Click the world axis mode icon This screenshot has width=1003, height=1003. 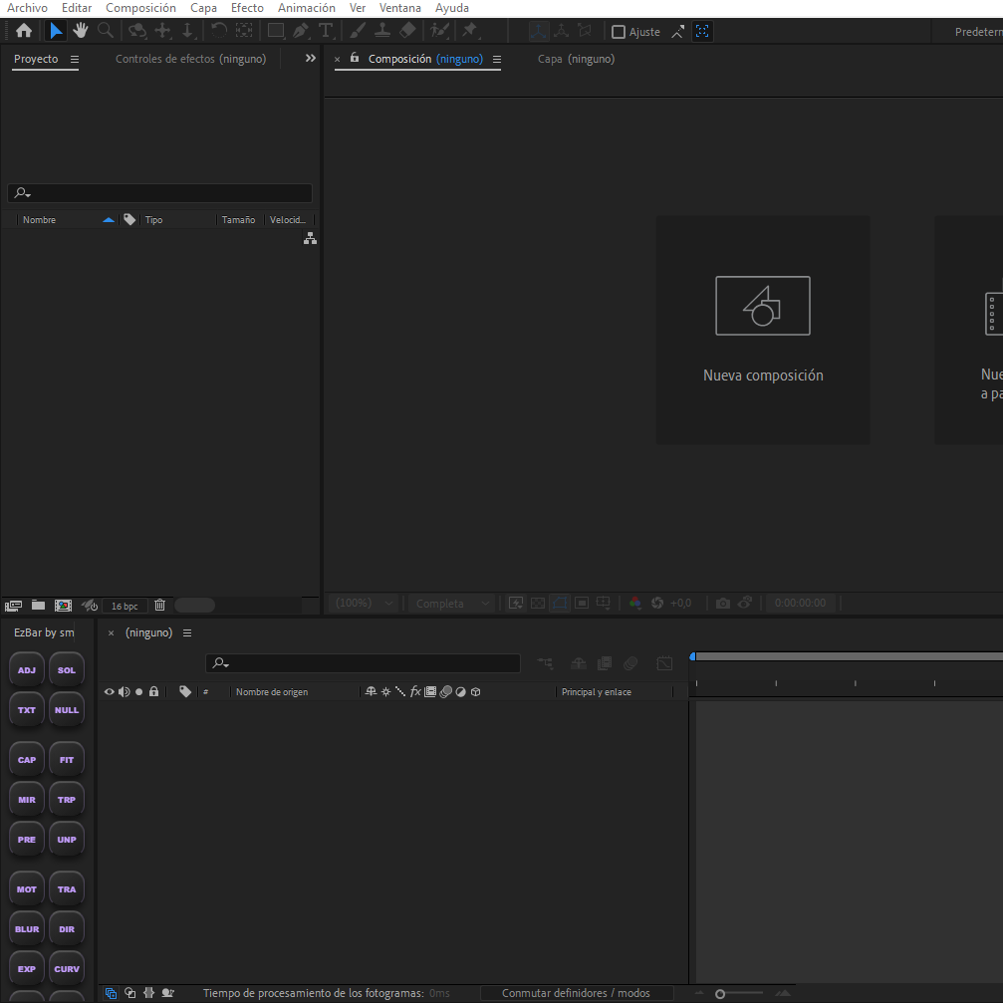(561, 31)
